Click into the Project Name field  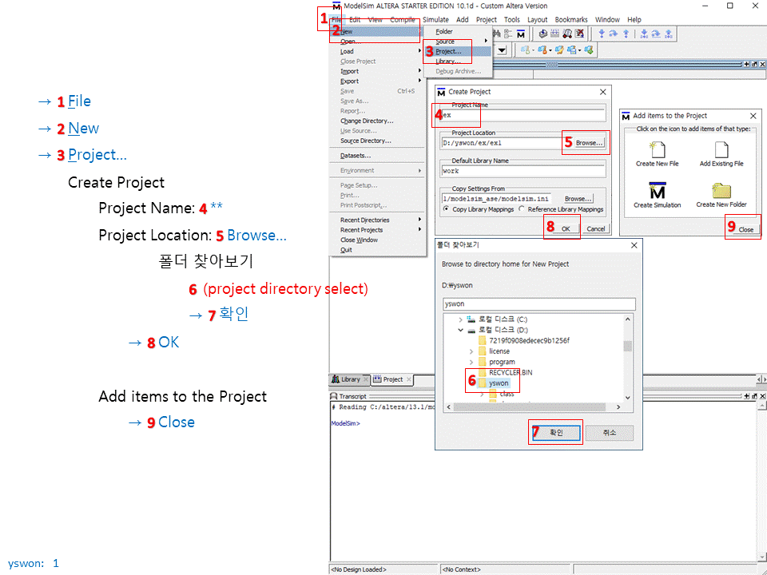pyautogui.click(x=523, y=115)
